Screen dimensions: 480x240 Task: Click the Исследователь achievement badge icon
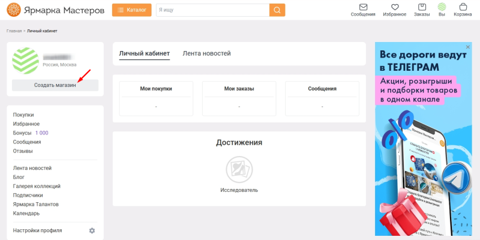coord(239,170)
